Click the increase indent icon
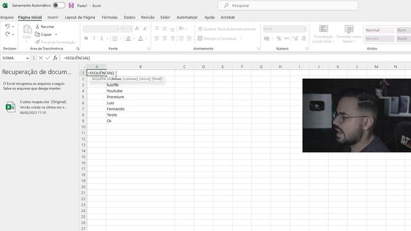Image resolution: width=411 pixels, height=231 pixels. (x=189, y=38)
